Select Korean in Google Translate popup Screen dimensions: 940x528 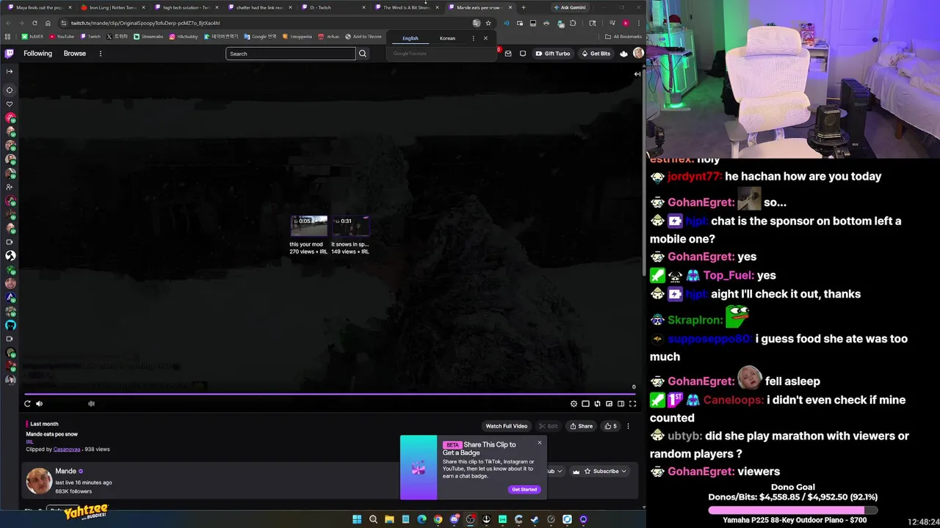(x=447, y=38)
